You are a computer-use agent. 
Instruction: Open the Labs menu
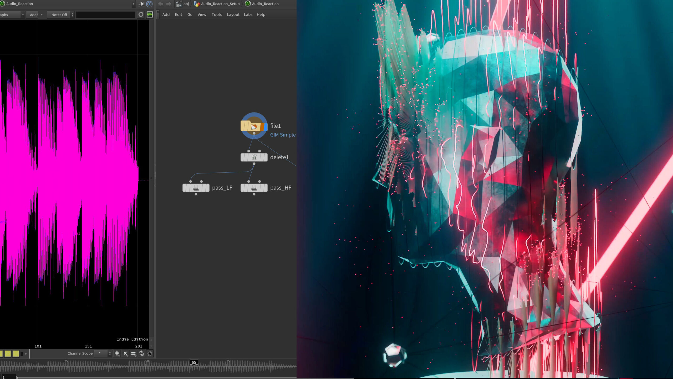(x=248, y=14)
